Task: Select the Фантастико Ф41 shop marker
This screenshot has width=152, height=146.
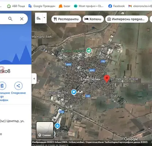Action: [74, 92]
